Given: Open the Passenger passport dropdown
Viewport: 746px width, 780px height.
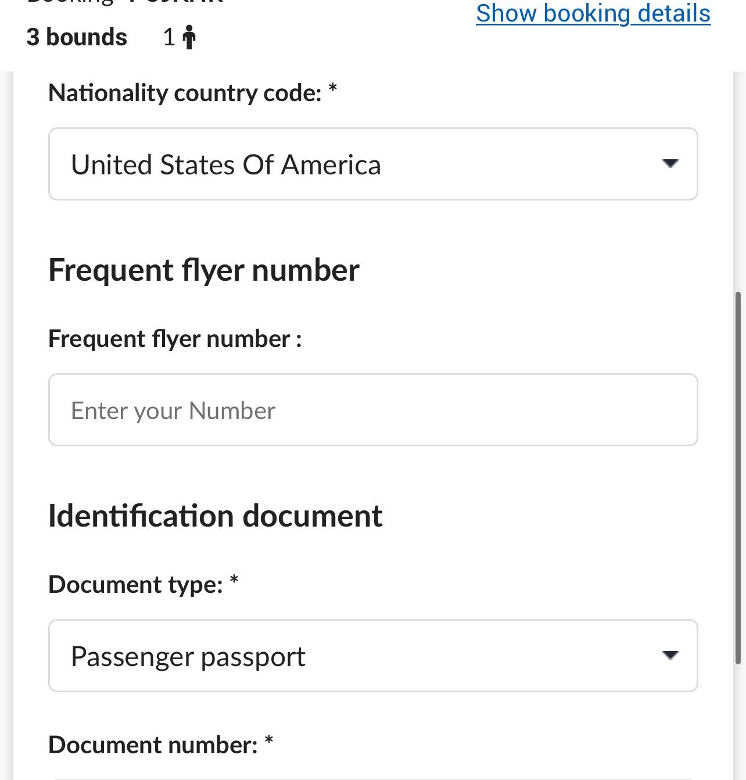Looking at the screenshot, I should [372, 656].
